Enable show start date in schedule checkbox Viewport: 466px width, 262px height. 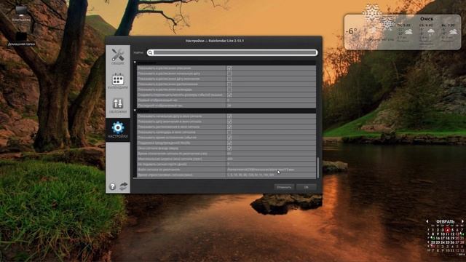(229, 74)
